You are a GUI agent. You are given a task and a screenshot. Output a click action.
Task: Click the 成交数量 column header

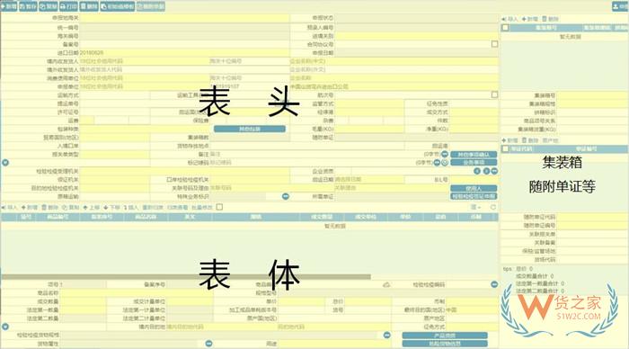coord(322,217)
